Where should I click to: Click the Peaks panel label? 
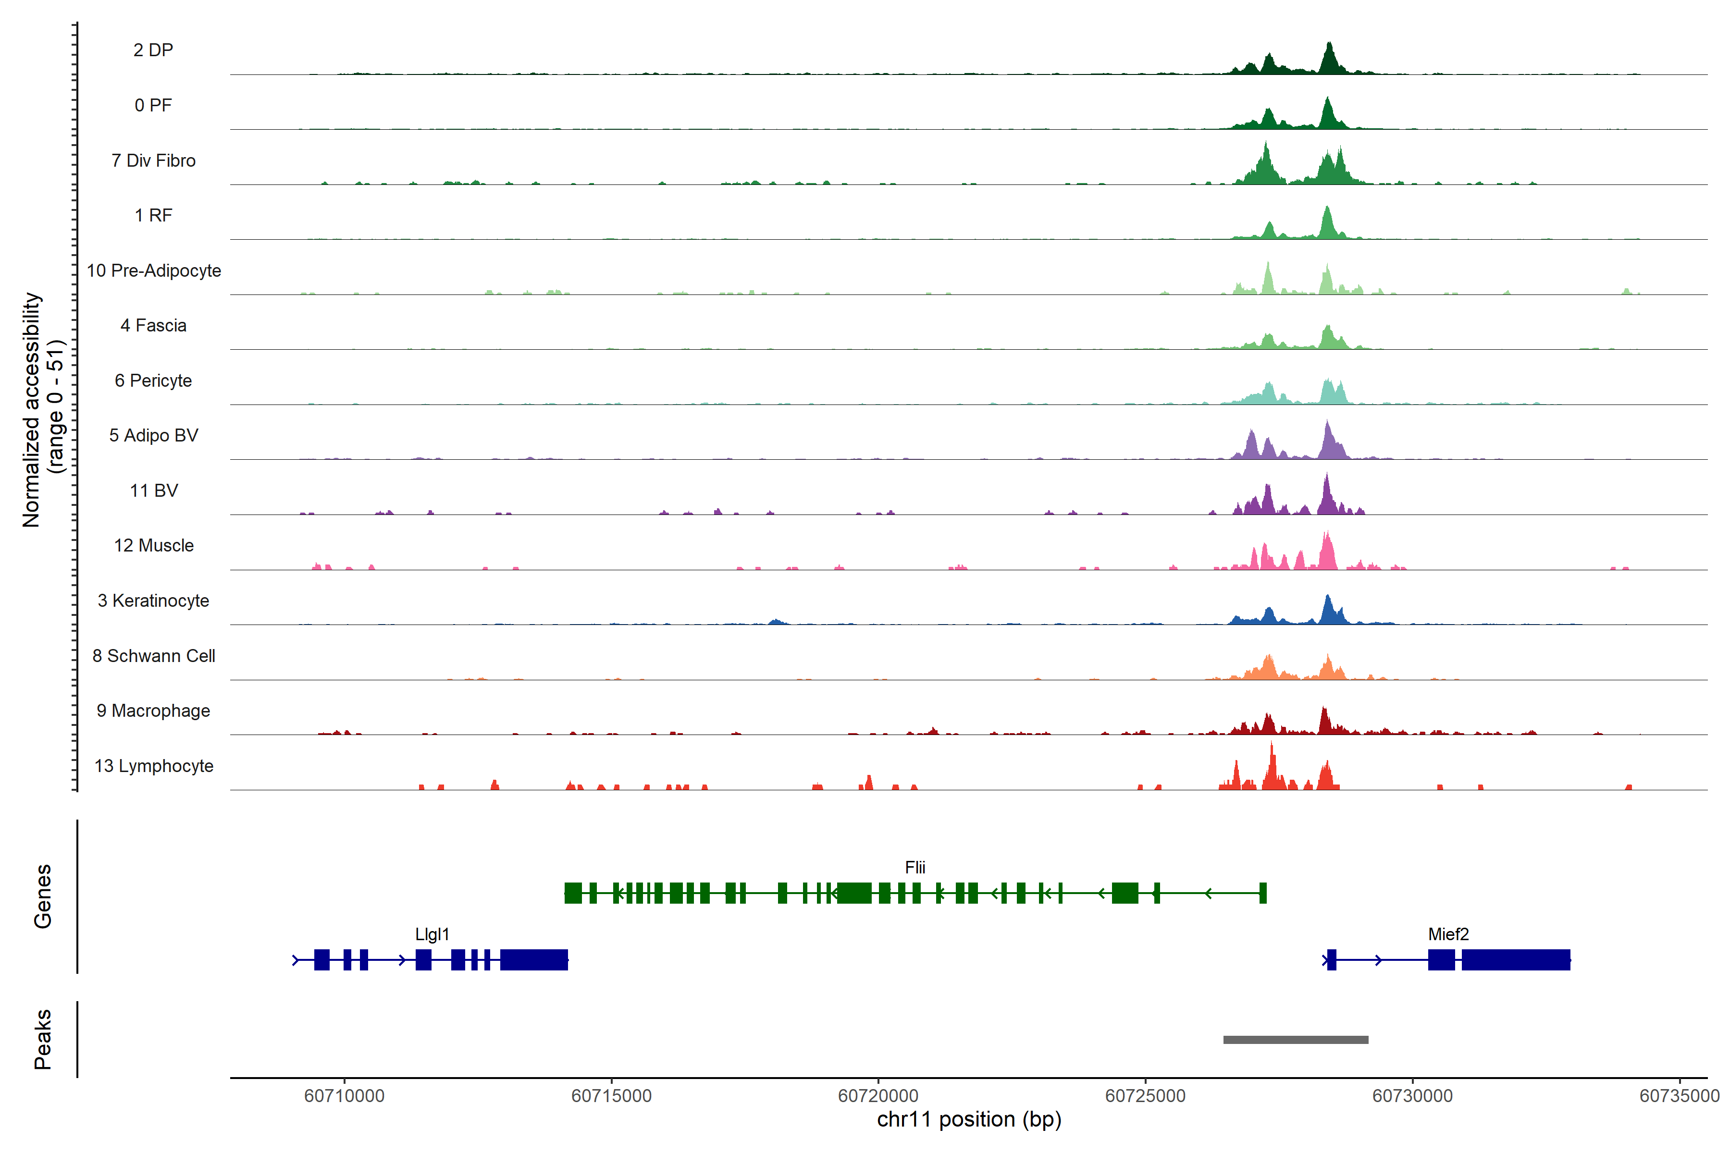click(43, 1039)
